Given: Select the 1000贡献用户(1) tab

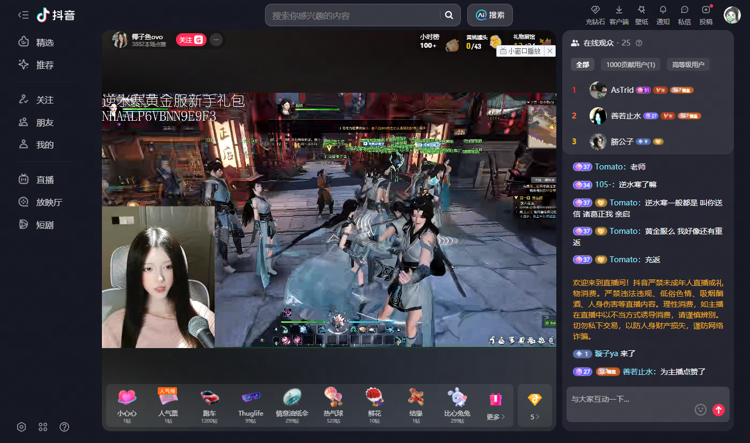Looking at the screenshot, I should 630,65.
